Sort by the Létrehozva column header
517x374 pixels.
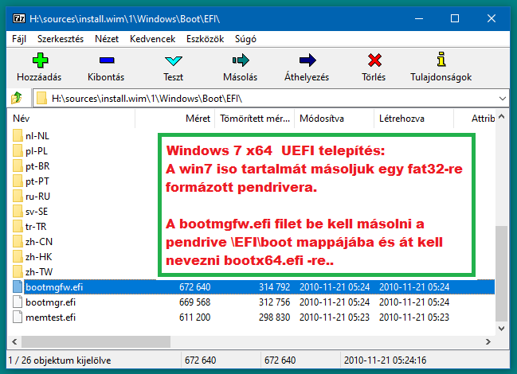pyautogui.click(x=414, y=119)
